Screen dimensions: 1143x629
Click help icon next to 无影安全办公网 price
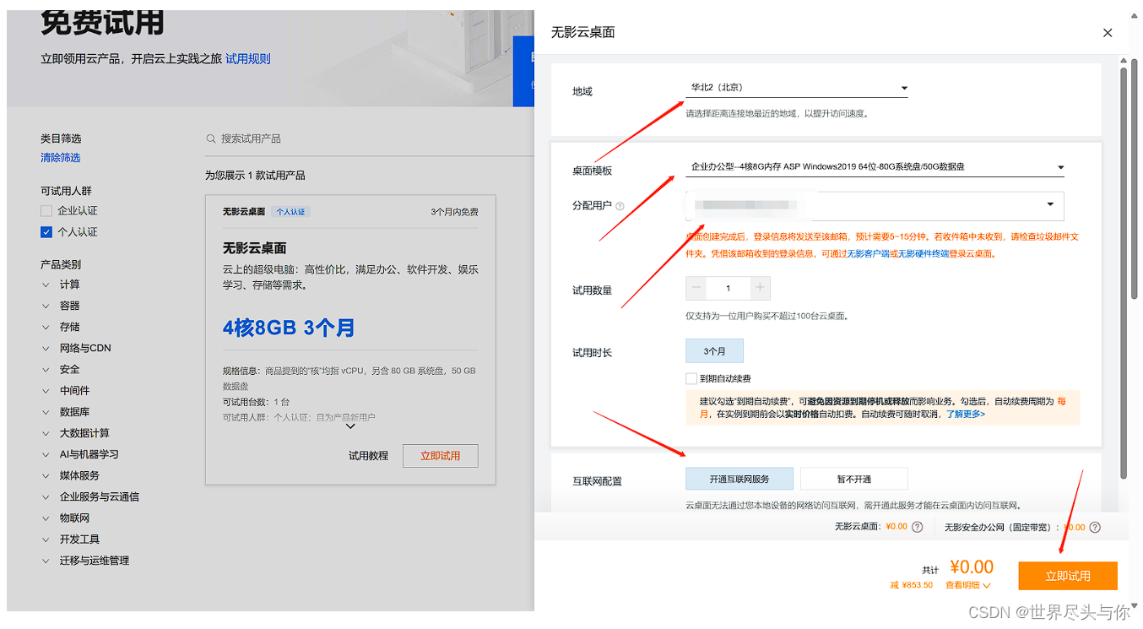[x=1095, y=527]
